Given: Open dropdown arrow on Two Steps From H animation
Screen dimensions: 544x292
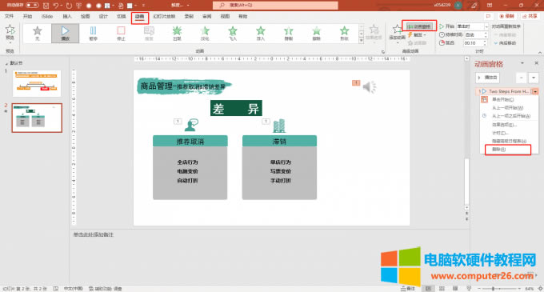Looking at the screenshot, I should point(535,91).
